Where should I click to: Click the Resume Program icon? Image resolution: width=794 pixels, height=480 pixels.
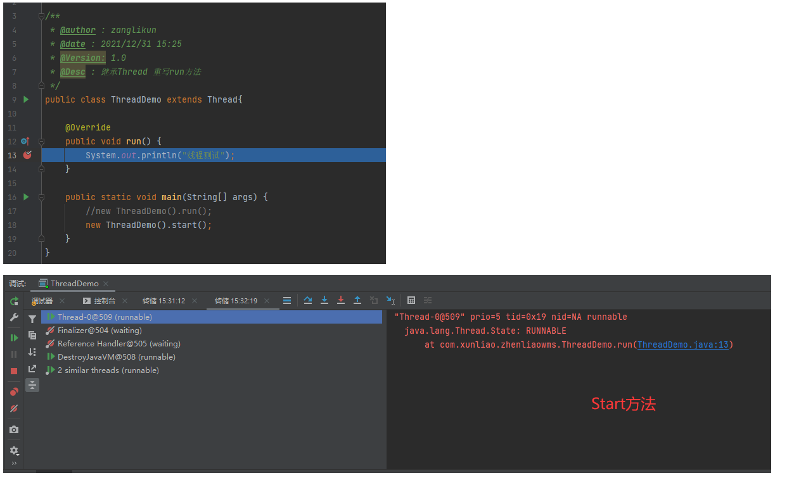click(x=14, y=338)
